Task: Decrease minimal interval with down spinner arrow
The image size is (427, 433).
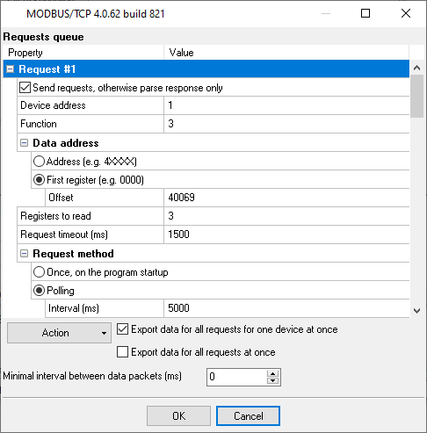Action: pyautogui.click(x=273, y=380)
